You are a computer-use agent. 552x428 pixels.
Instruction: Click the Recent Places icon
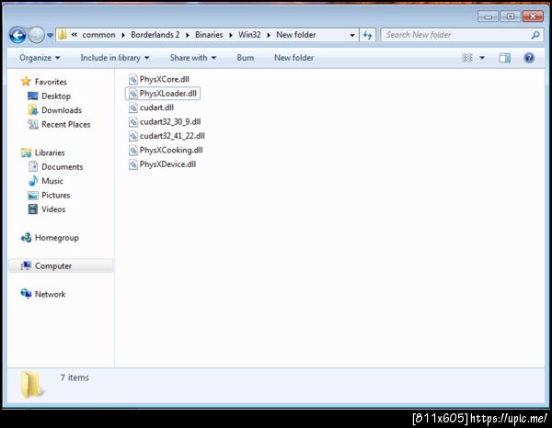coord(33,124)
